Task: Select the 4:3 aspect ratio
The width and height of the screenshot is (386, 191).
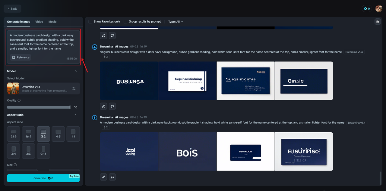Action: (x=58, y=134)
